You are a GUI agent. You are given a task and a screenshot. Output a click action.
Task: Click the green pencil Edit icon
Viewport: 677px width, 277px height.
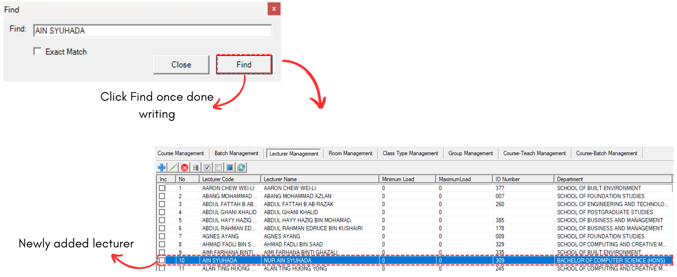[x=173, y=168]
